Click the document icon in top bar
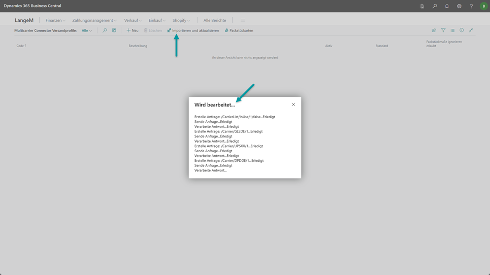This screenshot has width=490, height=275. click(422, 6)
